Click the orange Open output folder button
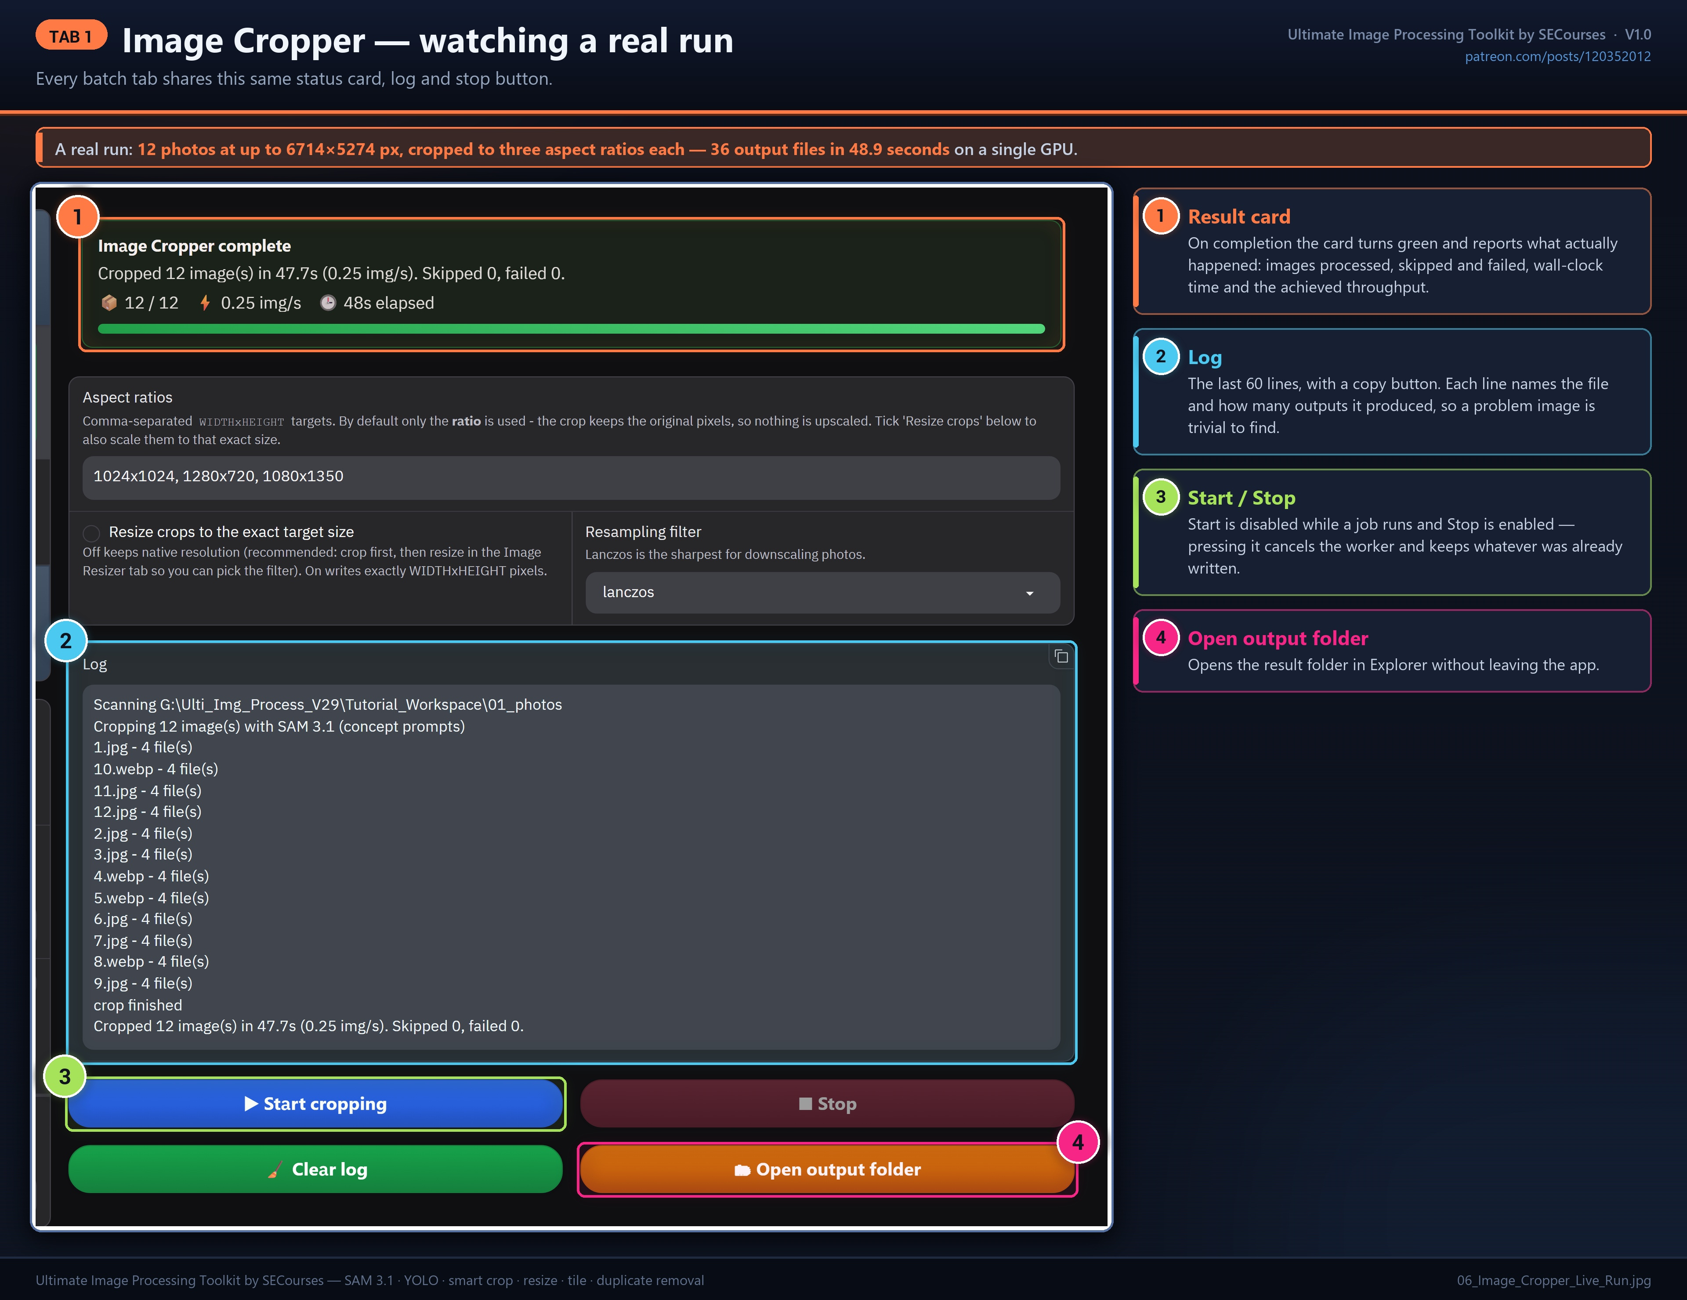The width and height of the screenshot is (1687, 1300). [x=826, y=1170]
